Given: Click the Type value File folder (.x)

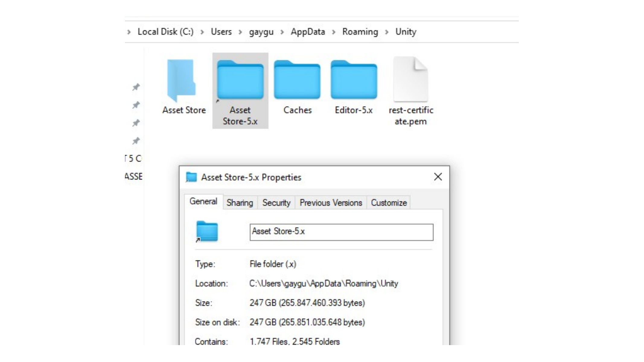Looking at the screenshot, I should click(x=273, y=264).
